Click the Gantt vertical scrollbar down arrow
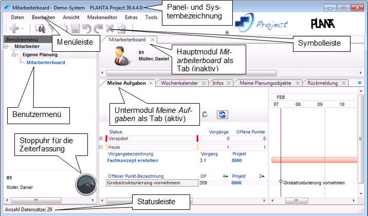Viewport: 368px width, 216px height. point(361,194)
